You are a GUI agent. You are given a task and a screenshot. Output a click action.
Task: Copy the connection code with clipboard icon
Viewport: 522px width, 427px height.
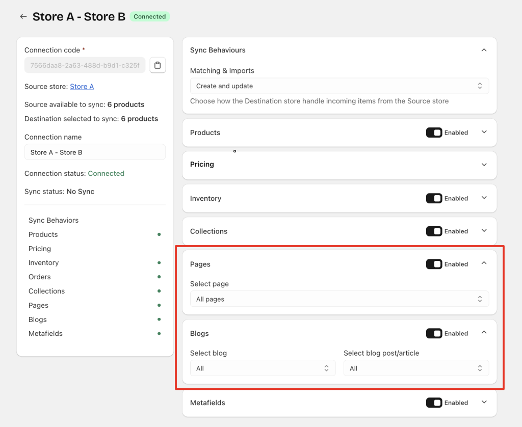point(158,65)
